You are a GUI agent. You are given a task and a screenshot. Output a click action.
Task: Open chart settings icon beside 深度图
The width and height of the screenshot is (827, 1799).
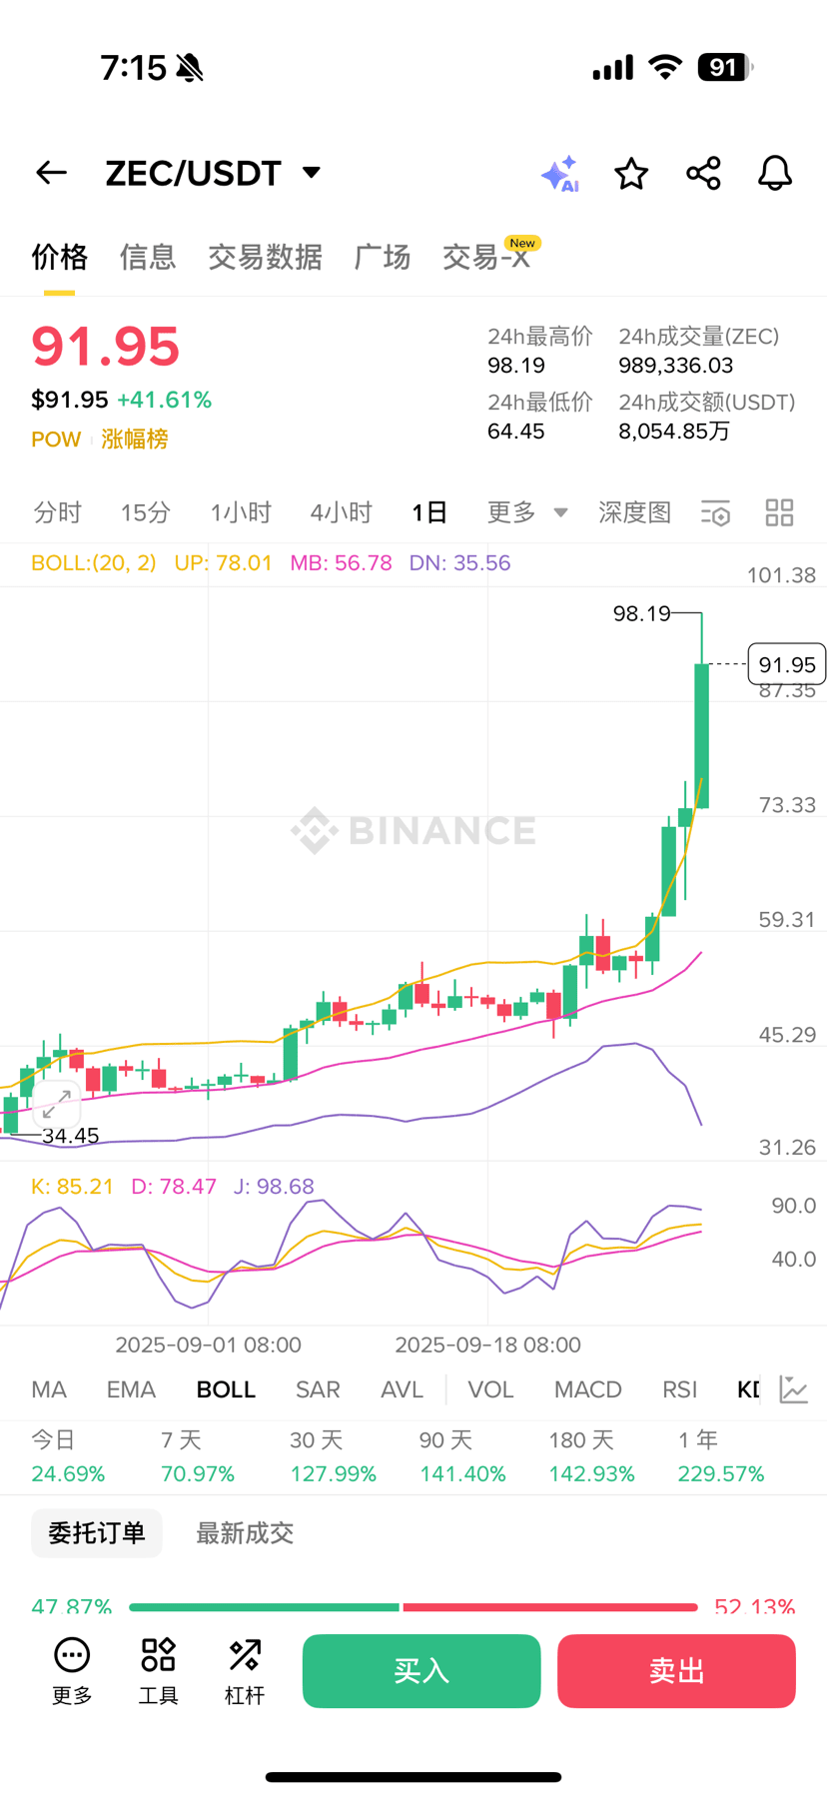(x=715, y=513)
